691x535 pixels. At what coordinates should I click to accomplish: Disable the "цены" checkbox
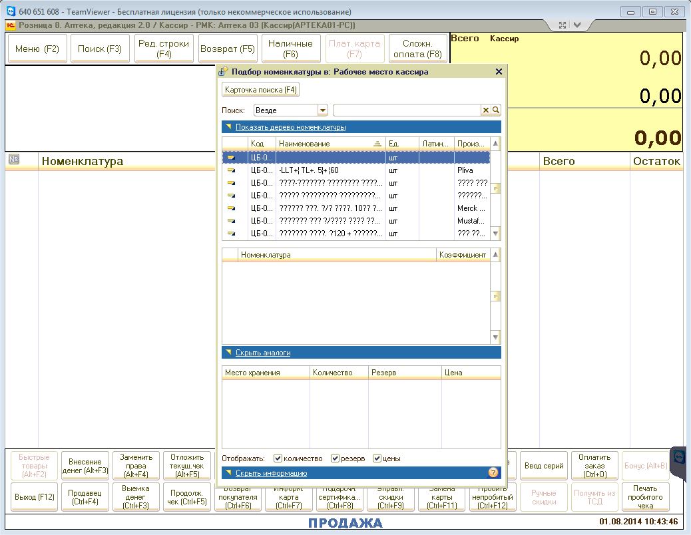pos(377,458)
